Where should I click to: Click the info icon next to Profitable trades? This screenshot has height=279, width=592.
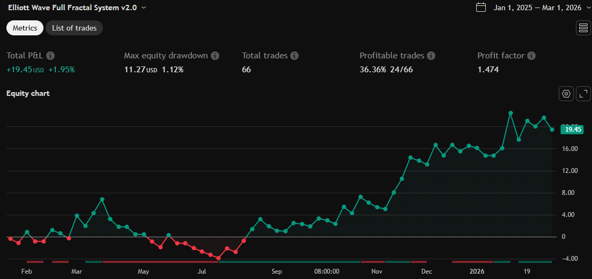point(431,56)
